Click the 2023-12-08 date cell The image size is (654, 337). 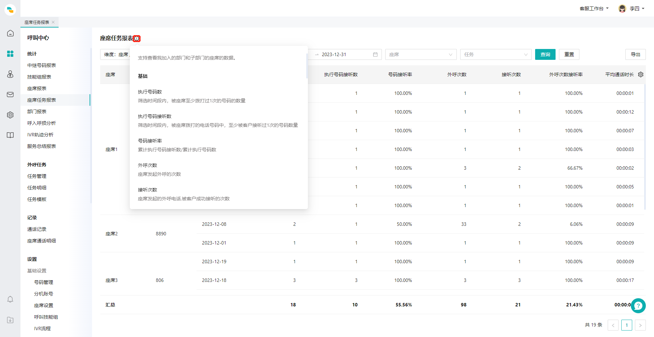pos(214,224)
